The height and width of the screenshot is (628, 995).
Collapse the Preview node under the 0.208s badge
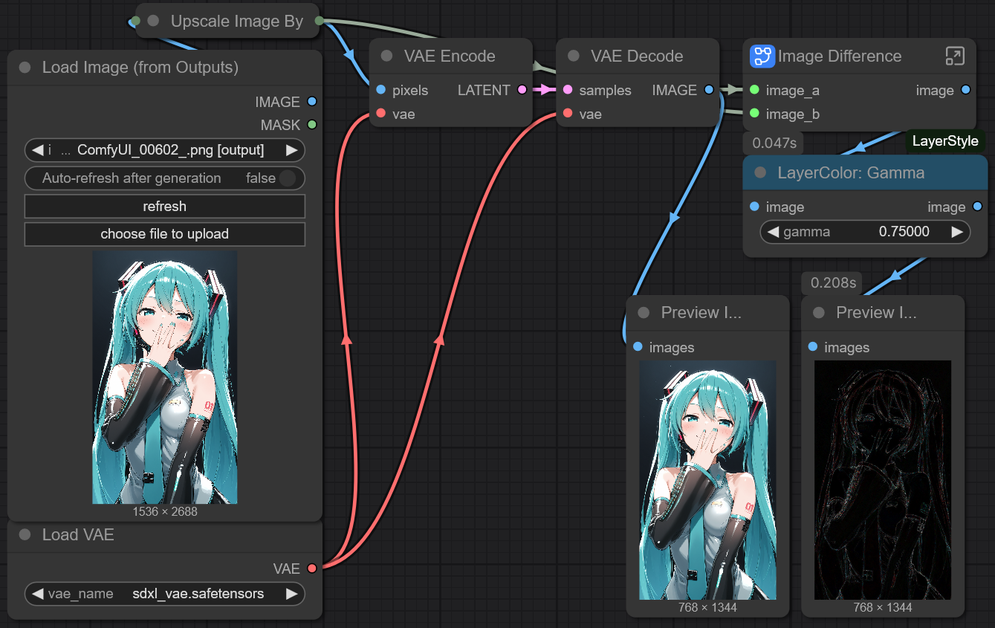tap(819, 313)
